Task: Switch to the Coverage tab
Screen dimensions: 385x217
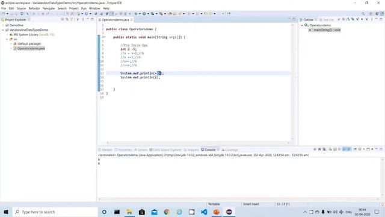Action: 230,149
